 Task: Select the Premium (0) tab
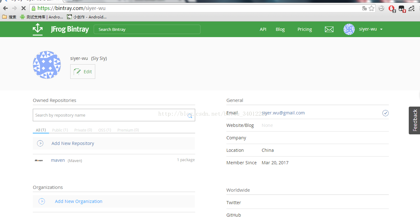click(x=128, y=130)
